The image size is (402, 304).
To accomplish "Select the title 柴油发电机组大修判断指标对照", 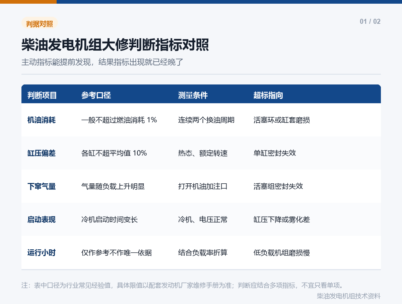I will [x=115, y=45].
